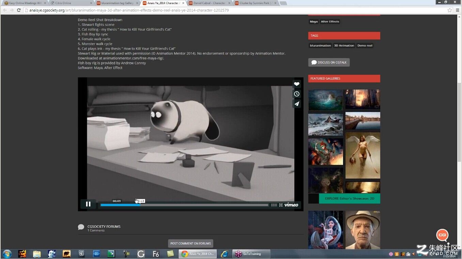Viewport: 462px width, 259px height.
Task: Select Chrome Anais Ye taskbar button
Action: [198, 254]
